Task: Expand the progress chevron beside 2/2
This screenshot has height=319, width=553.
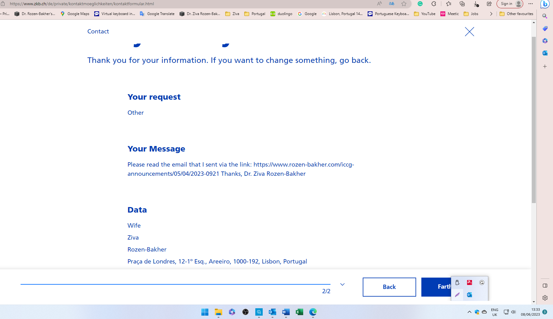Action: click(342, 284)
